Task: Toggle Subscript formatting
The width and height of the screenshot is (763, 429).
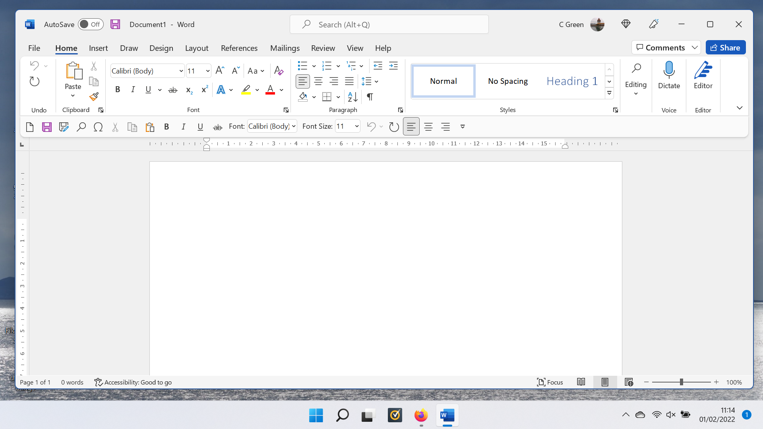Action: click(x=189, y=90)
